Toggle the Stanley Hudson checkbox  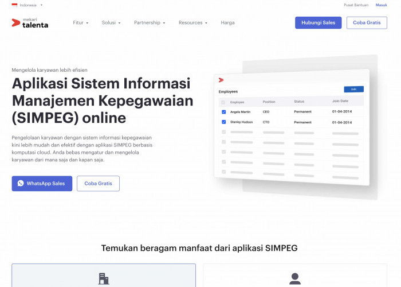click(224, 122)
